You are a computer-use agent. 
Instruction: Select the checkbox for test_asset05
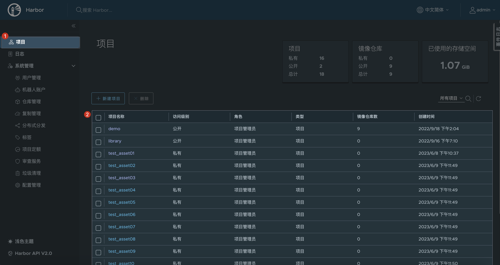pyautogui.click(x=98, y=203)
